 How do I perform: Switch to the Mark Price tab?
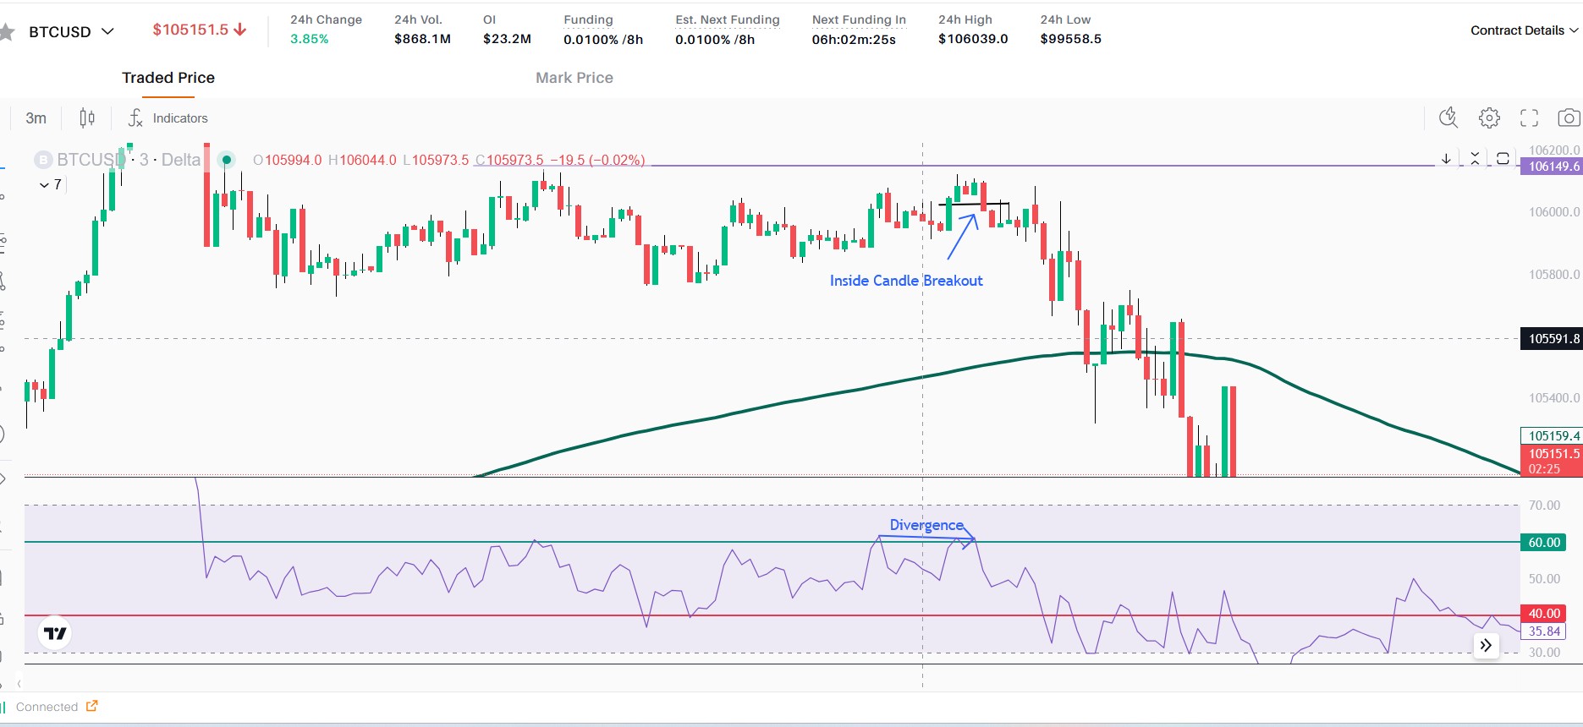click(x=574, y=78)
